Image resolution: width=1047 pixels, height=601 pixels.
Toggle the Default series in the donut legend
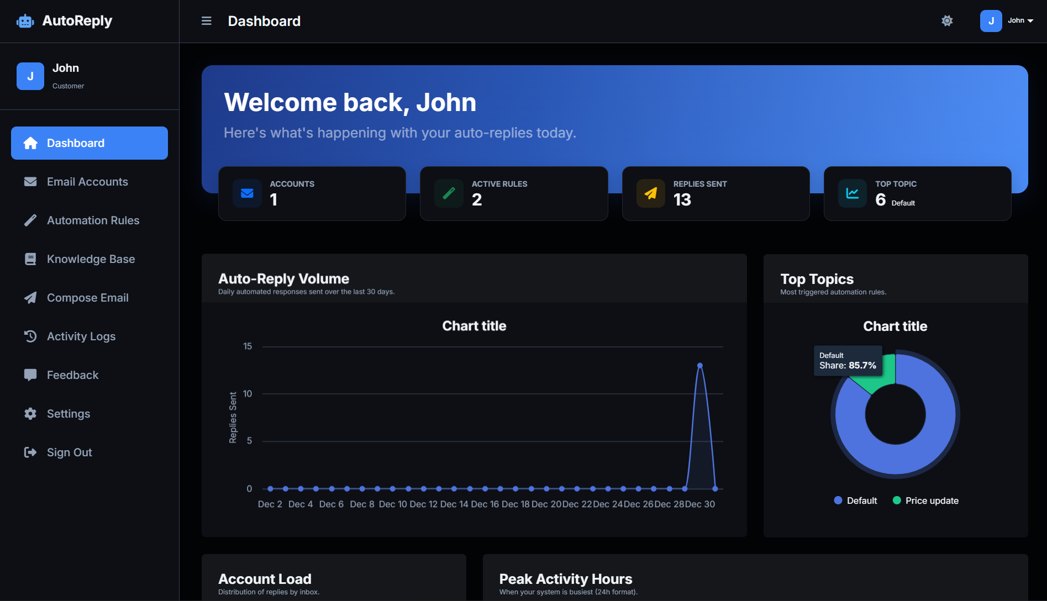[855, 500]
